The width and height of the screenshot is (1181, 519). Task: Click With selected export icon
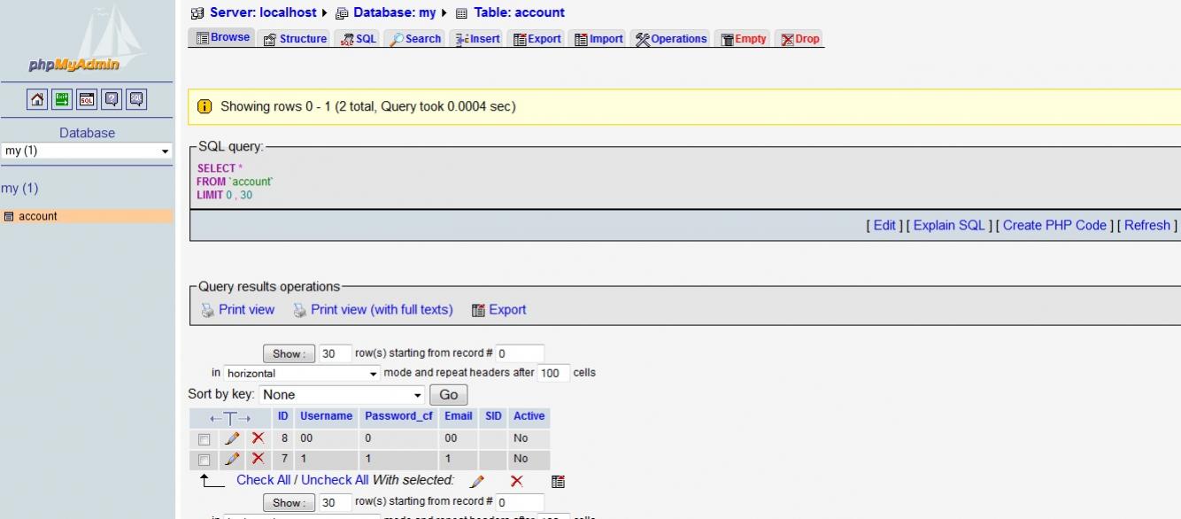pos(558,481)
